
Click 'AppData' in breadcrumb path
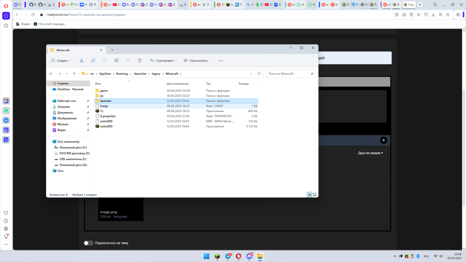(104, 74)
